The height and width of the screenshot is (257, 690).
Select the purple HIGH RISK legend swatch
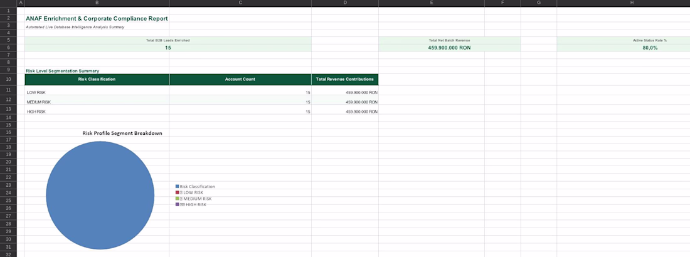point(178,204)
